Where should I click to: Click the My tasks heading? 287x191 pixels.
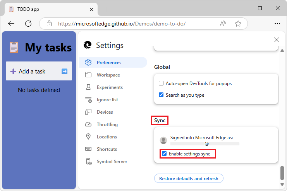(48, 48)
